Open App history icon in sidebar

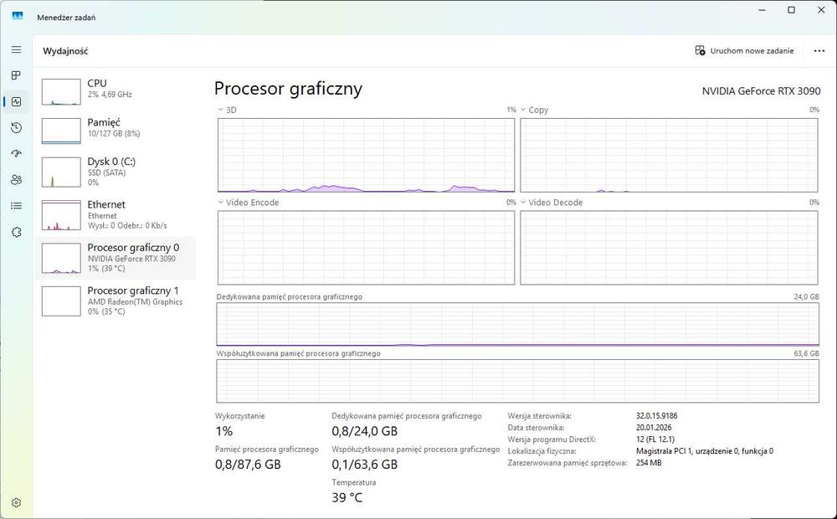(x=17, y=127)
